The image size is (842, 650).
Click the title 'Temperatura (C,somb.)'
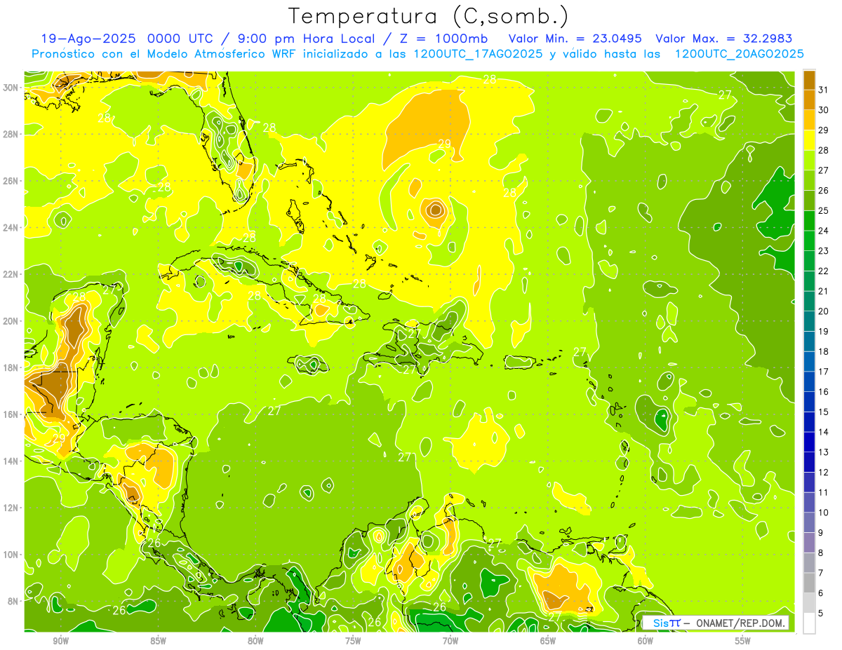[429, 16]
